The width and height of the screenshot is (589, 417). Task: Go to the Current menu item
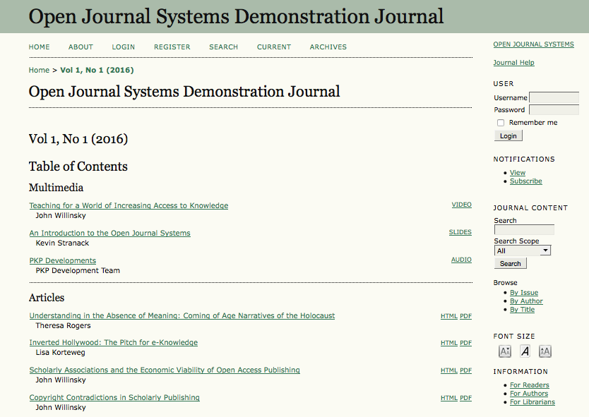click(x=274, y=47)
